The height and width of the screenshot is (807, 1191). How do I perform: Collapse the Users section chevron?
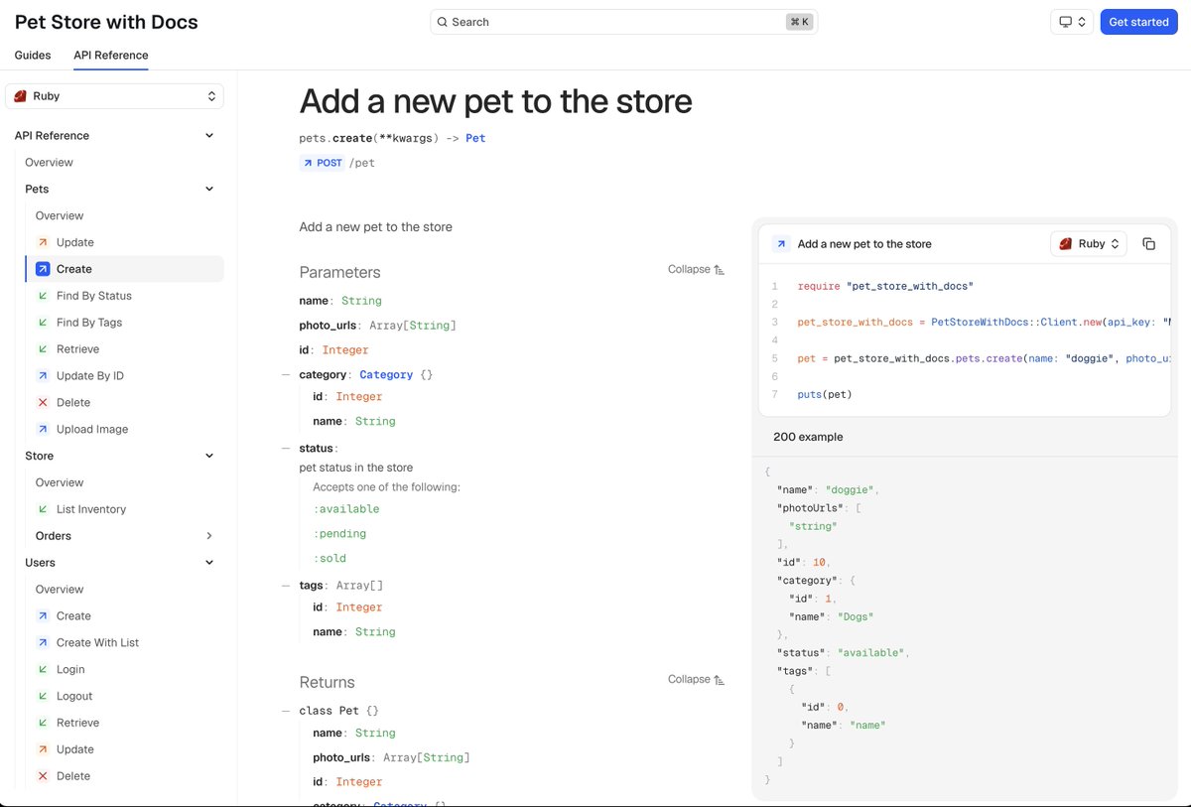coord(209,562)
